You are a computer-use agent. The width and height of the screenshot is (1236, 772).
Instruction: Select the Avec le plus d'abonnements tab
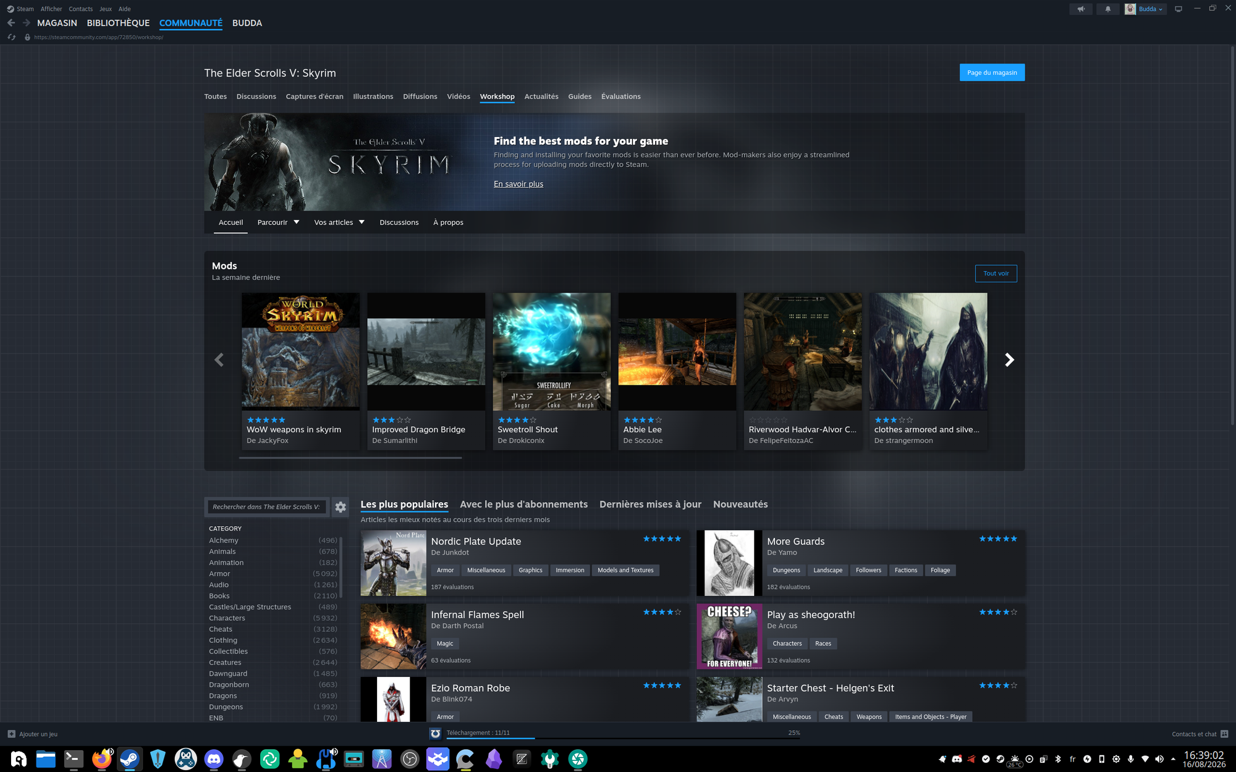click(x=523, y=505)
